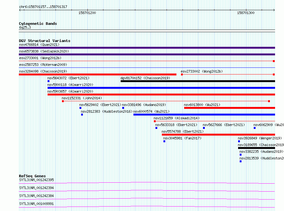
Task: Click the nsv5574788 (Ebert2021) label
Action: (x=183, y=131)
